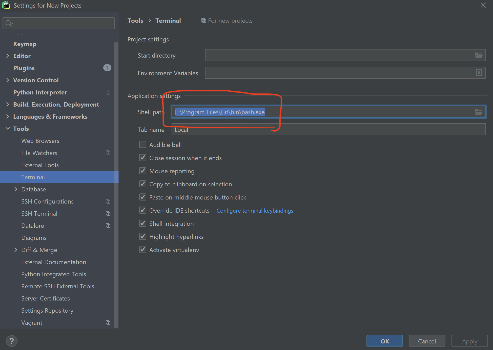Select SSH Terminal in tree
Image resolution: width=493 pixels, height=350 pixels.
tap(39, 214)
